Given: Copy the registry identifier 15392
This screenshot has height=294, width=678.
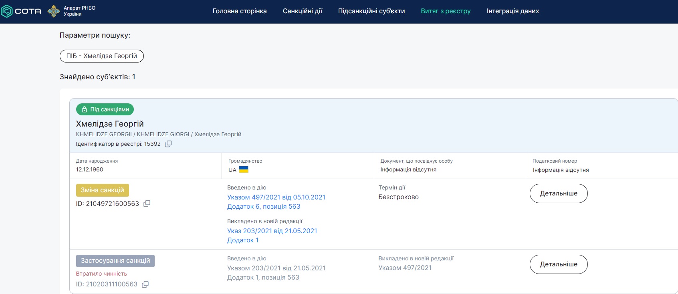Looking at the screenshot, I should pos(168,144).
